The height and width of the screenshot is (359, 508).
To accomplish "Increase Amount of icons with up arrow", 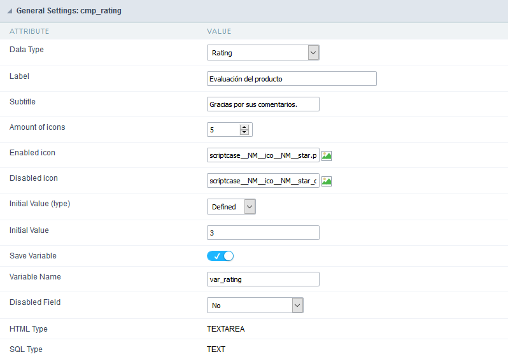I will tap(244, 127).
